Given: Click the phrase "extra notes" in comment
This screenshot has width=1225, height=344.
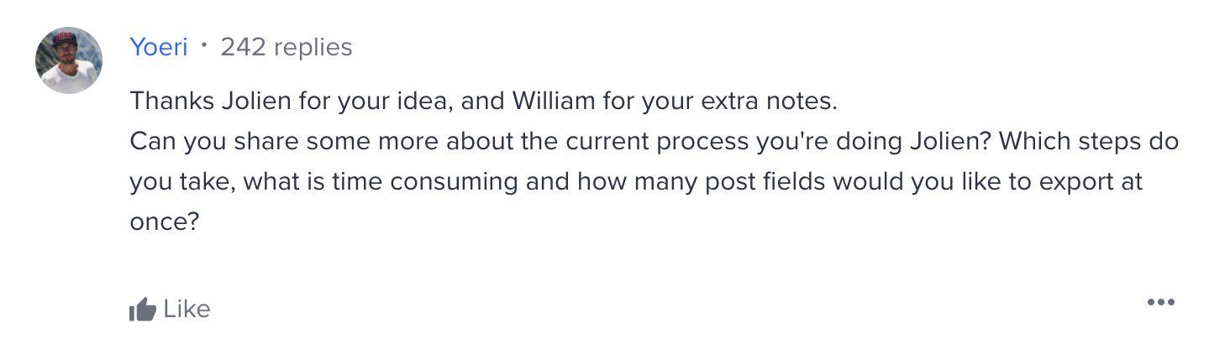Looking at the screenshot, I should tap(768, 102).
